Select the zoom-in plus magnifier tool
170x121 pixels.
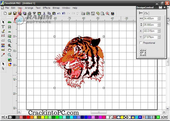[10, 55]
